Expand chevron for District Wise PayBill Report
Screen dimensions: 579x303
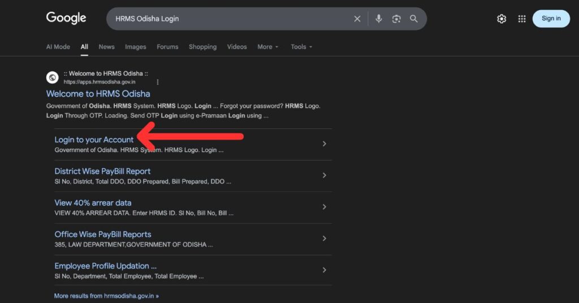click(x=324, y=175)
